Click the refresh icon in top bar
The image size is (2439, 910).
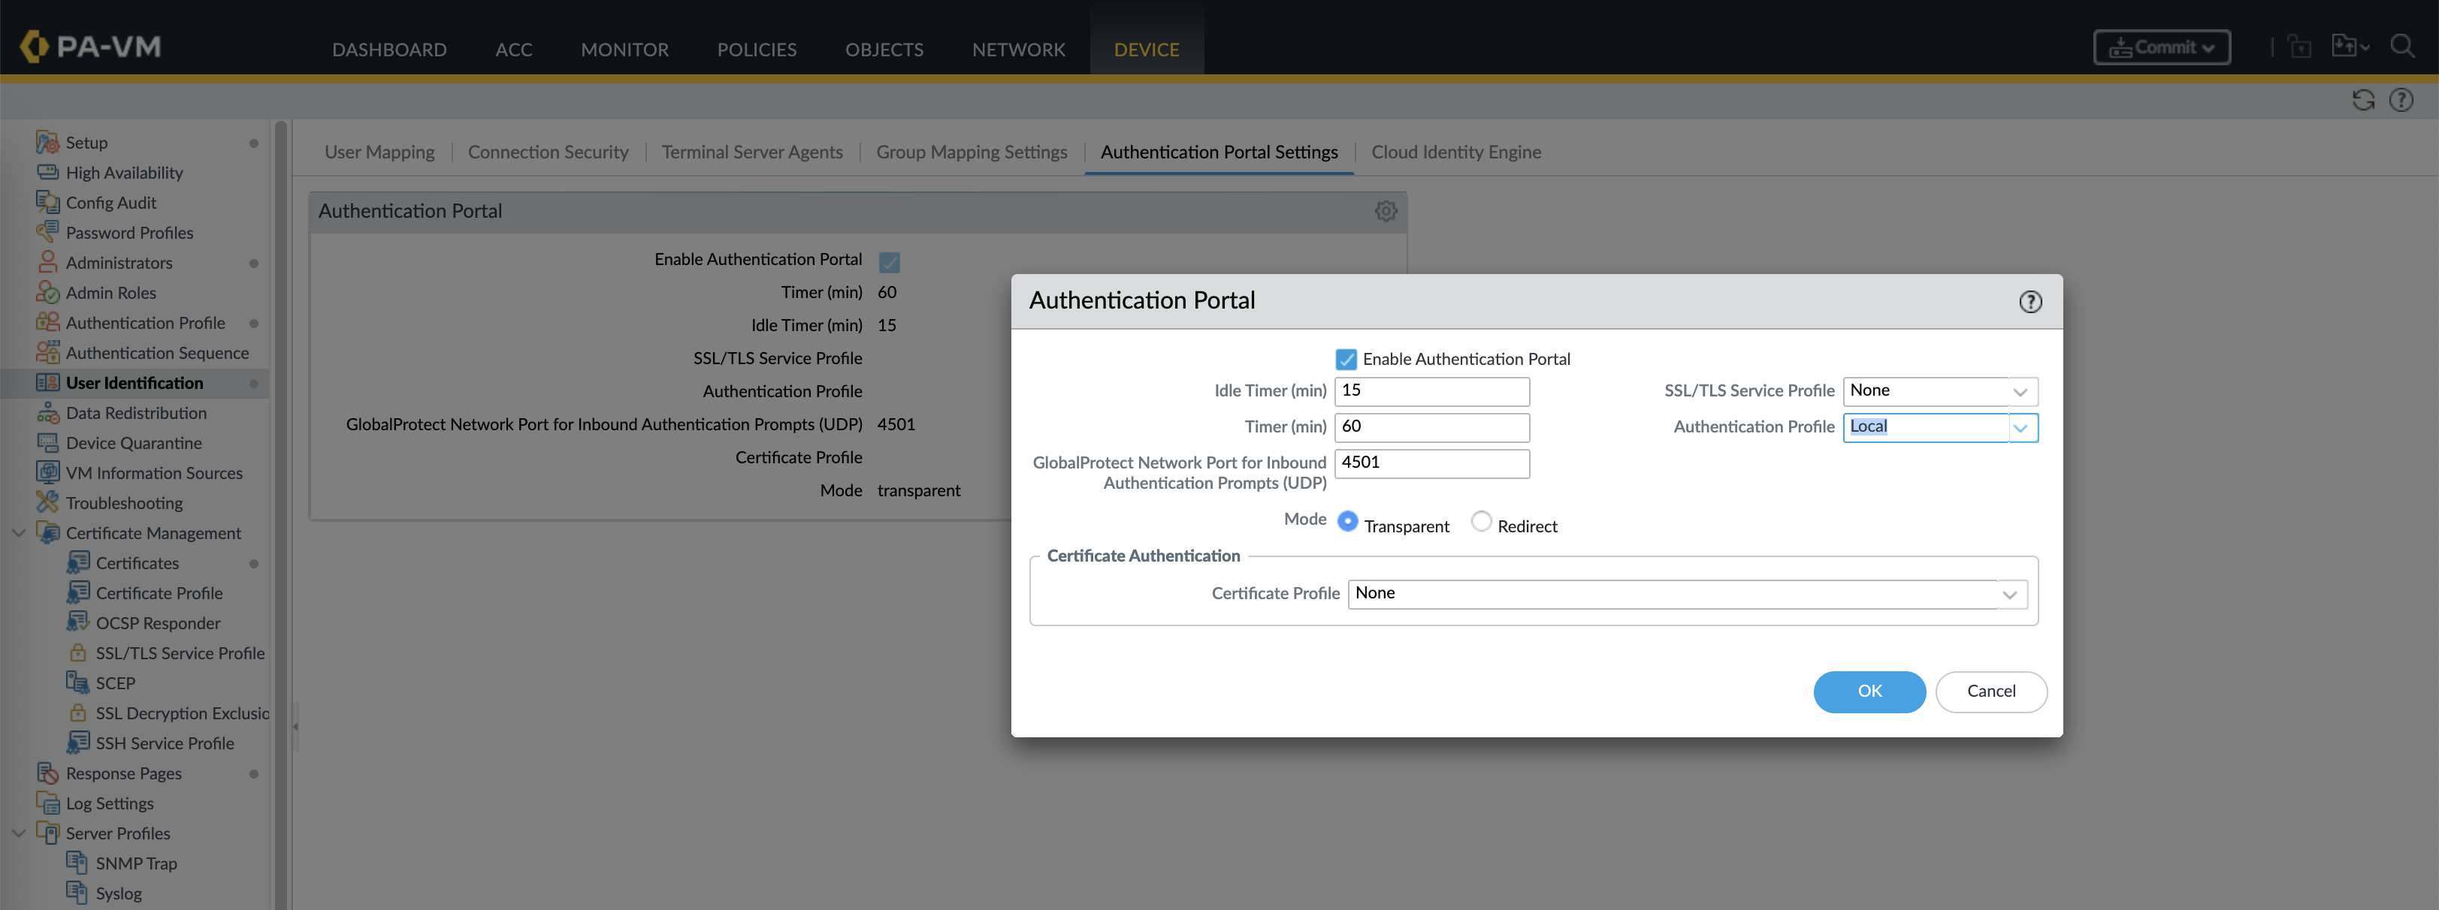tap(2363, 101)
